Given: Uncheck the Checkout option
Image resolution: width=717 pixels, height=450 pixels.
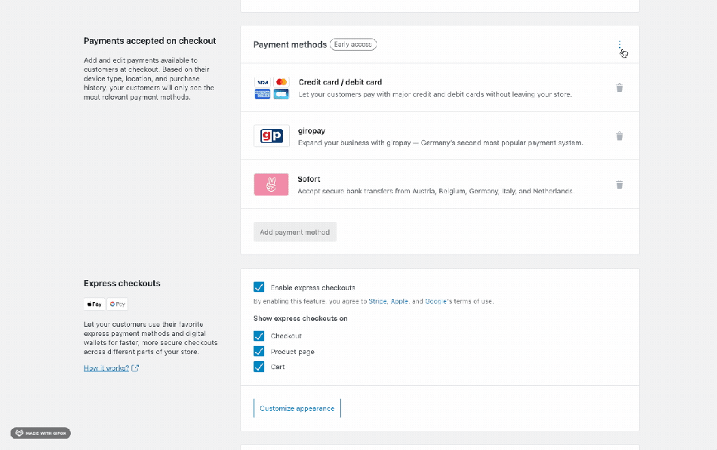Looking at the screenshot, I should point(259,336).
